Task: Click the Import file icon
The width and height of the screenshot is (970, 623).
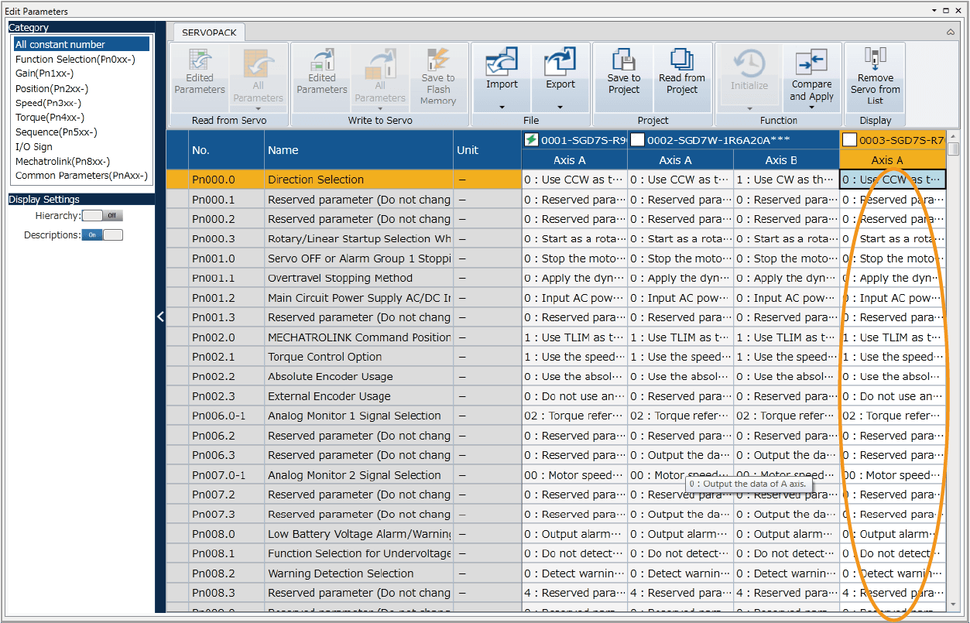Action: (502, 62)
